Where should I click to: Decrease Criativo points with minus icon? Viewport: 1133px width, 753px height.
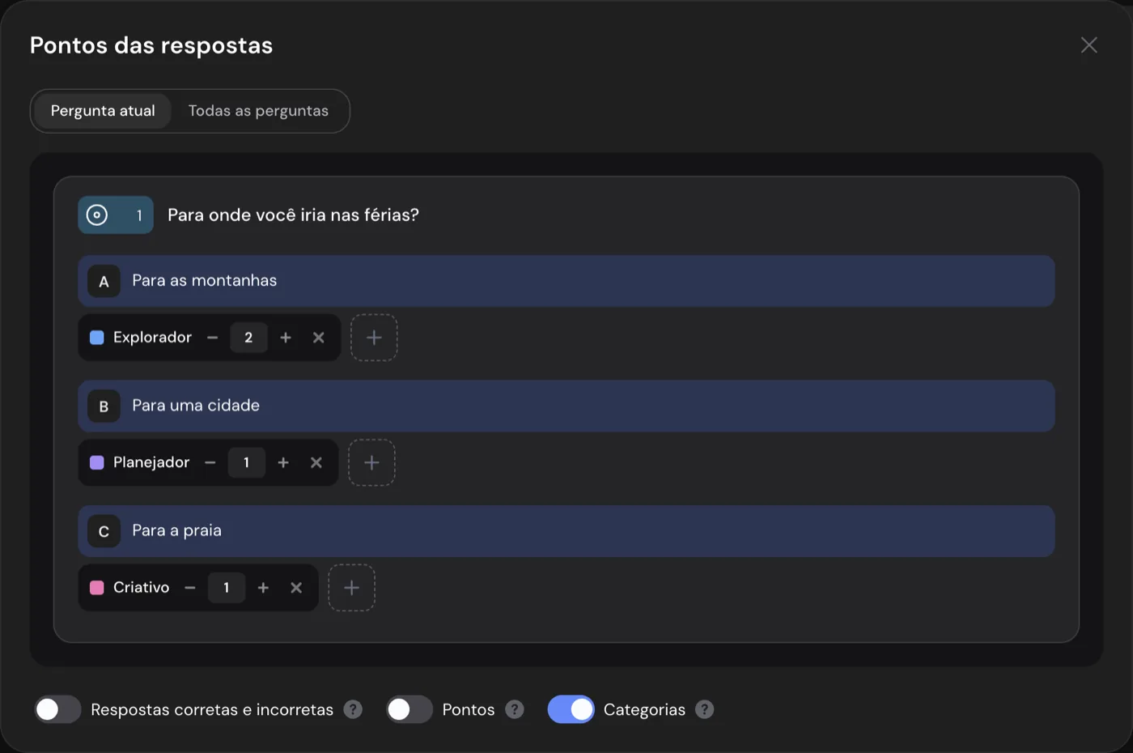coord(190,588)
